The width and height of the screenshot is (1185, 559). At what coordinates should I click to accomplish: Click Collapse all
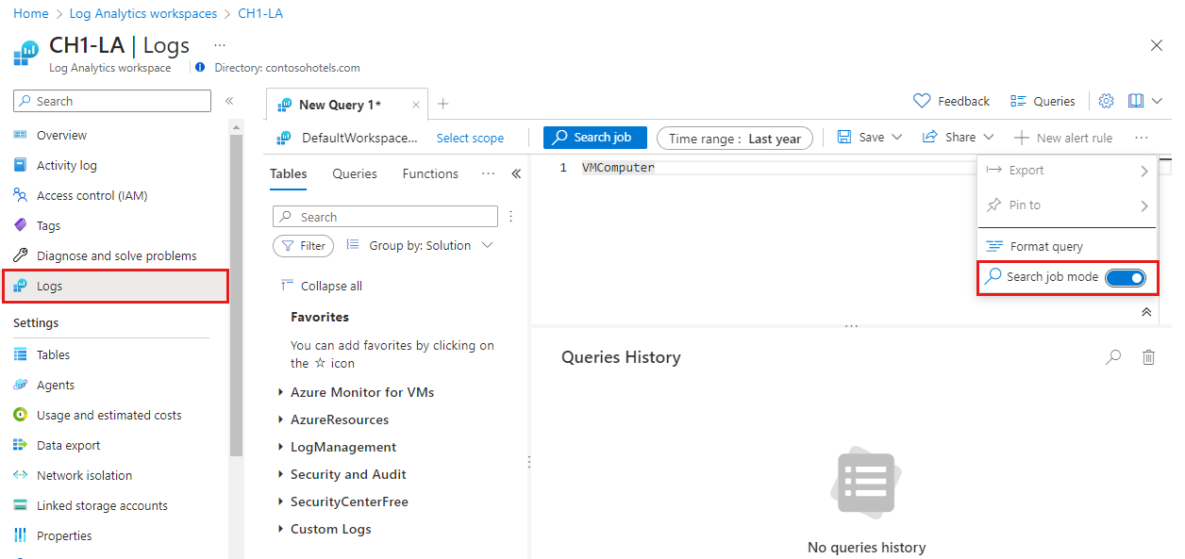322,287
